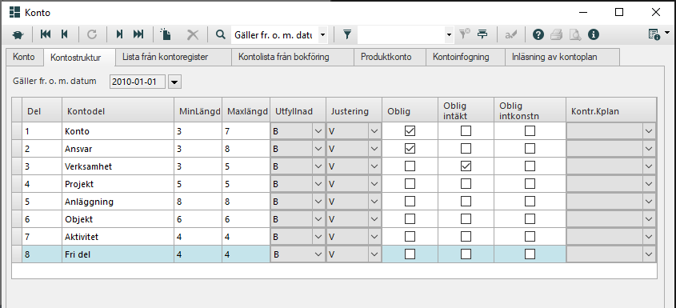Click the new record icon
Viewport: 676px width, 308px height.
[x=166, y=35]
